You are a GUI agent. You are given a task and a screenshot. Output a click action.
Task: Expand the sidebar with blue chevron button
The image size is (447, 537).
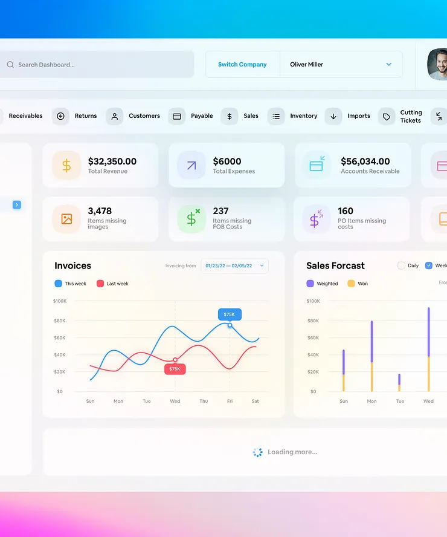point(17,205)
